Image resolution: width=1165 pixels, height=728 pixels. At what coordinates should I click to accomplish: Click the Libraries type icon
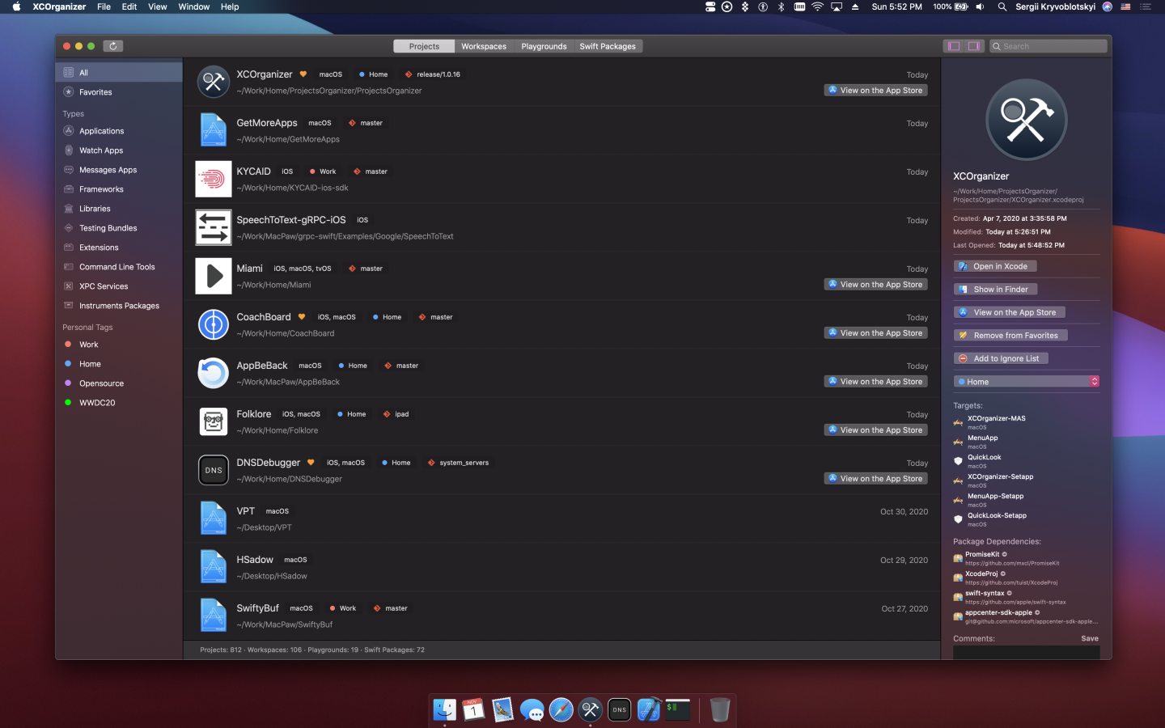click(x=69, y=209)
